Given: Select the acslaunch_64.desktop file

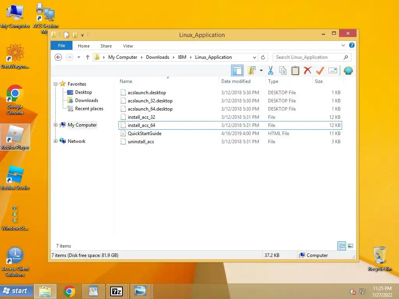Looking at the screenshot, I should (x=230, y=109).
